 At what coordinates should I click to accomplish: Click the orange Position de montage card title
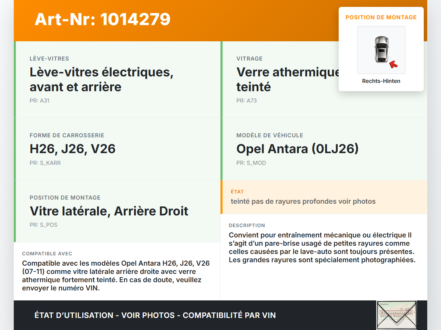(x=381, y=17)
